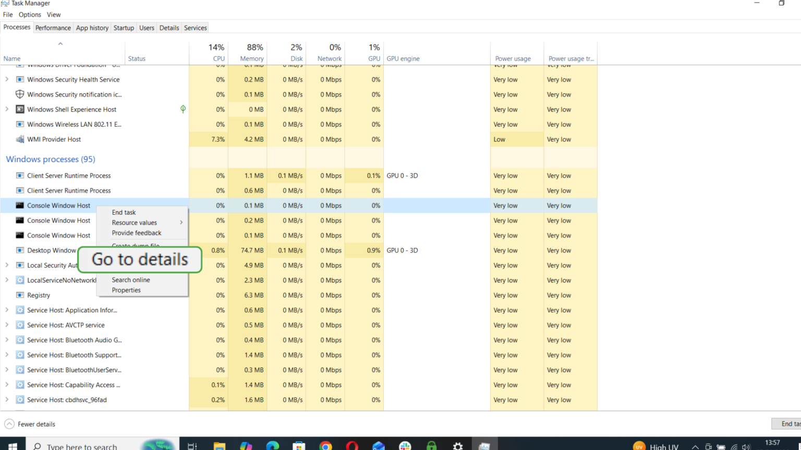Switch to the Startup tab
Image resolution: width=801 pixels, height=450 pixels.
tap(124, 28)
